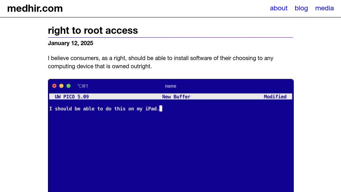Click the 'right to root access' heading
This screenshot has width=341, height=192.
click(x=93, y=31)
